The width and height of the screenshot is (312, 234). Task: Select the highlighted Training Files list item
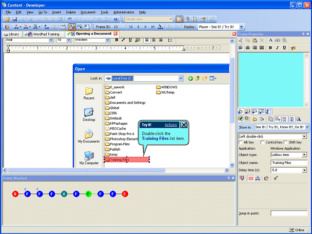[x=127, y=159]
